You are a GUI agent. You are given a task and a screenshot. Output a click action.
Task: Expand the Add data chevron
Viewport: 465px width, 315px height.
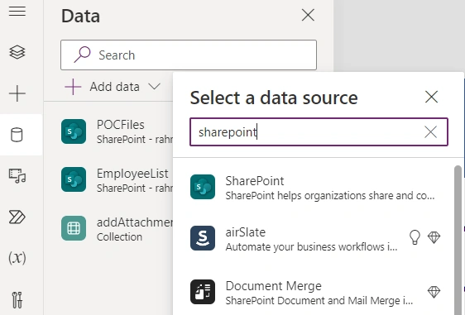coord(154,87)
